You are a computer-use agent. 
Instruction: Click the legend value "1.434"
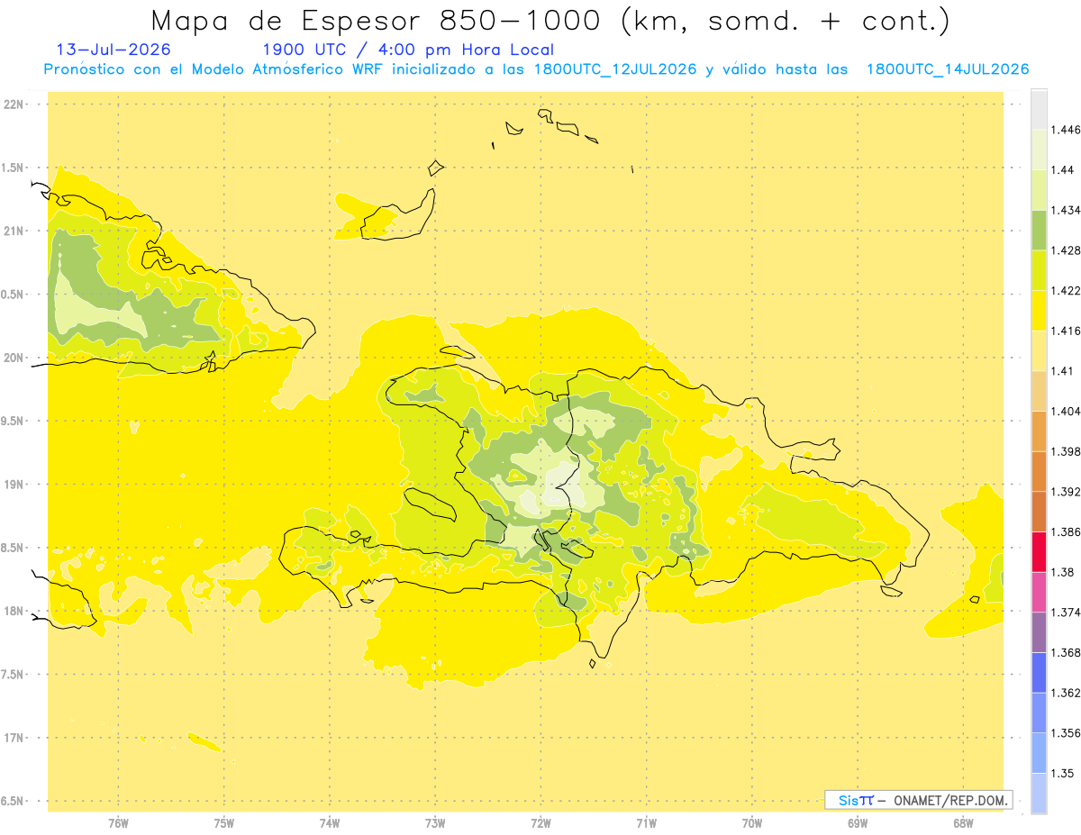pos(1065,210)
